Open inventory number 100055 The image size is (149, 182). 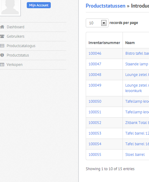point(95,155)
